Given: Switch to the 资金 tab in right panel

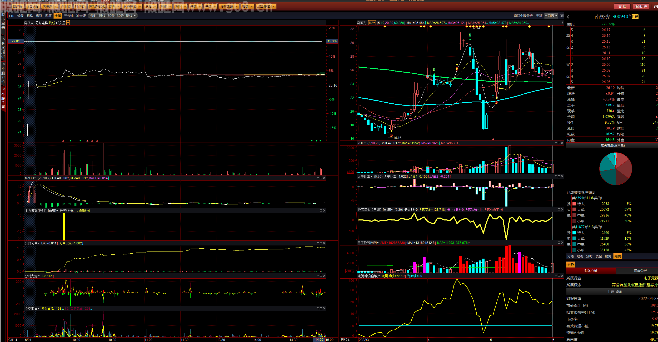Looking at the screenshot, I should tap(599, 256).
